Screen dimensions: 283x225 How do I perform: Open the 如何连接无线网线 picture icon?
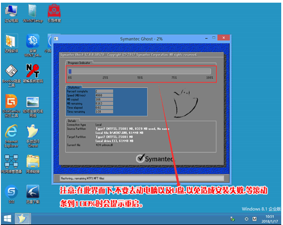(33, 107)
